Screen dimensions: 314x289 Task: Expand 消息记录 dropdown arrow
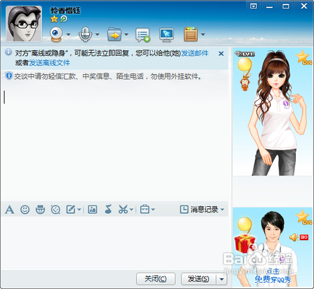point(222,209)
